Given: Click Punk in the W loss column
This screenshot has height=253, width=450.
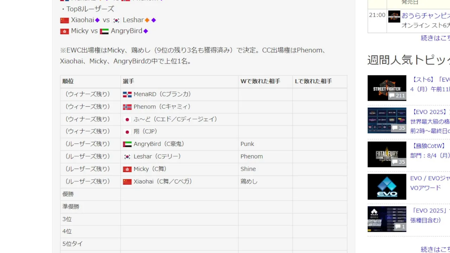Looking at the screenshot, I should 247,144.
